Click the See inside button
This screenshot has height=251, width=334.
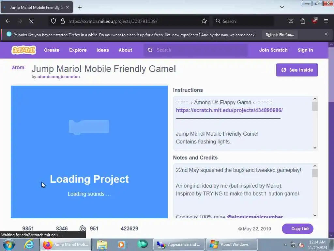[297, 70]
